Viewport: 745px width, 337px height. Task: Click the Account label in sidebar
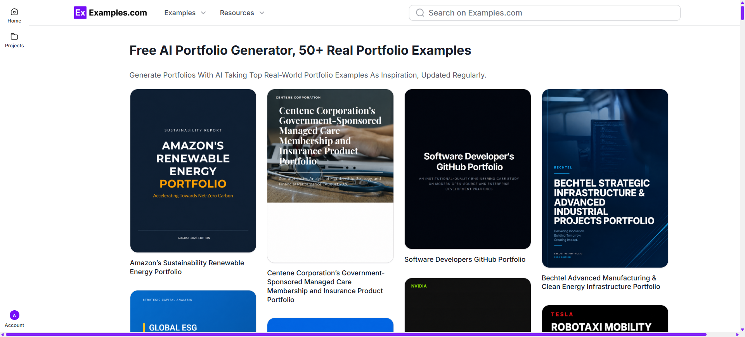pos(14,325)
